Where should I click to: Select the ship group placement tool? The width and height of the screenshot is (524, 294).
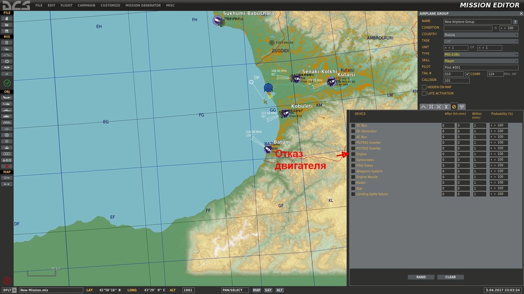(x=7, y=110)
